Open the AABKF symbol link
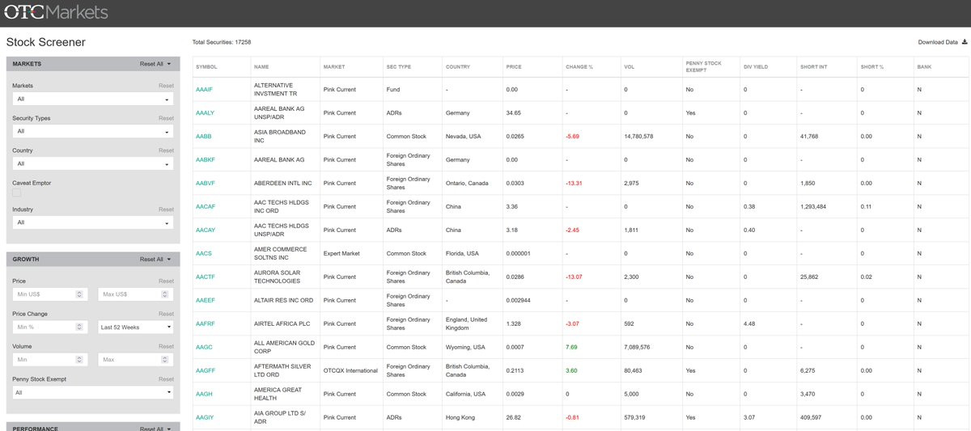 (x=206, y=160)
